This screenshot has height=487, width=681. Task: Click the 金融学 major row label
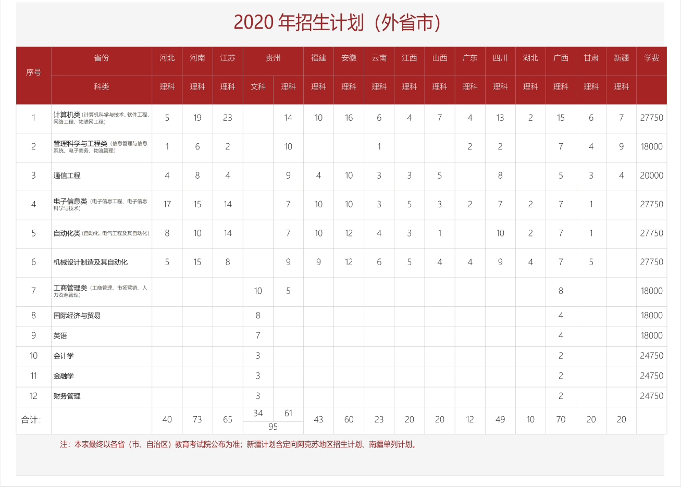point(64,376)
